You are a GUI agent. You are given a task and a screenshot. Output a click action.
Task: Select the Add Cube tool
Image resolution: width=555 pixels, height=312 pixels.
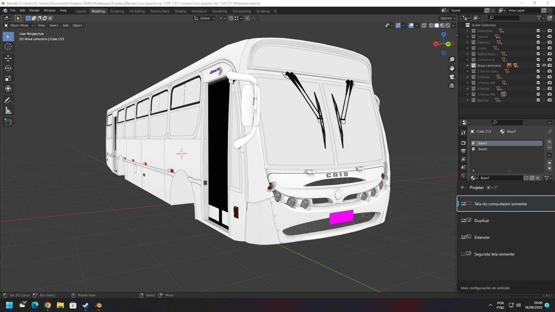[x=8, y=122]
